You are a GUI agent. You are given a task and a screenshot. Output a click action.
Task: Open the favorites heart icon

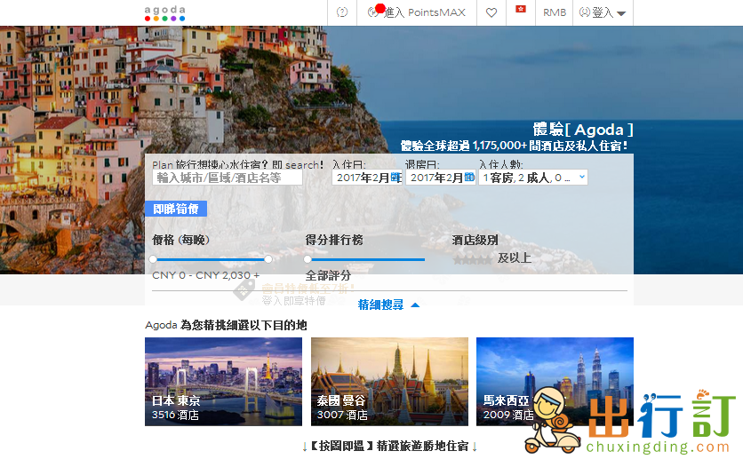[491, 12]
